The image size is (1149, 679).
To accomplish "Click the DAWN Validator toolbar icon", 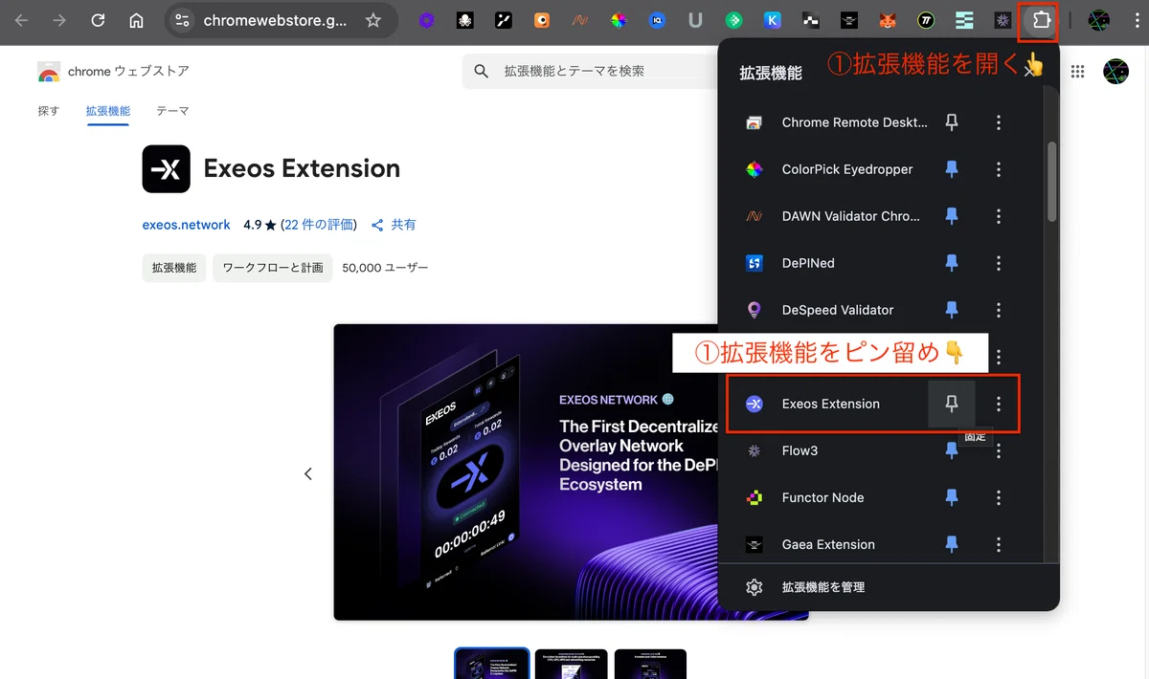I will pos(580,20).
